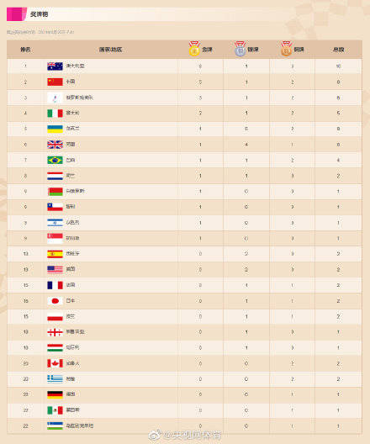The height and width of the screenshot is (444, 370).
Task: Click the rank column header
Action: (25, 50)
